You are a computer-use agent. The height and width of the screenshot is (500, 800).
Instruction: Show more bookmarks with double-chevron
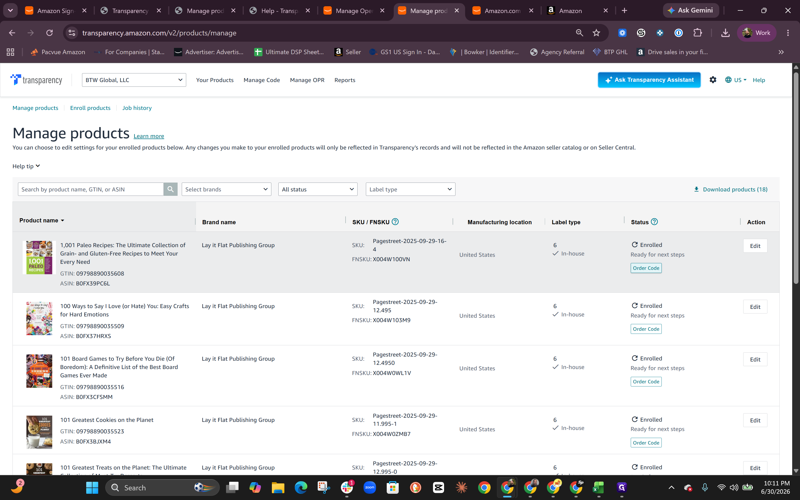pyautogui.click(x=781, y=52)
